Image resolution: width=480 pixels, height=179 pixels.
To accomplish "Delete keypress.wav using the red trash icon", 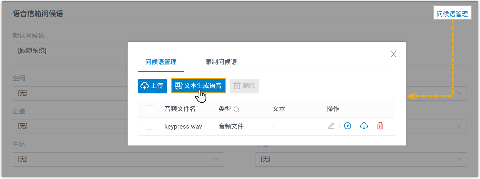I will [x=380, y=126].
